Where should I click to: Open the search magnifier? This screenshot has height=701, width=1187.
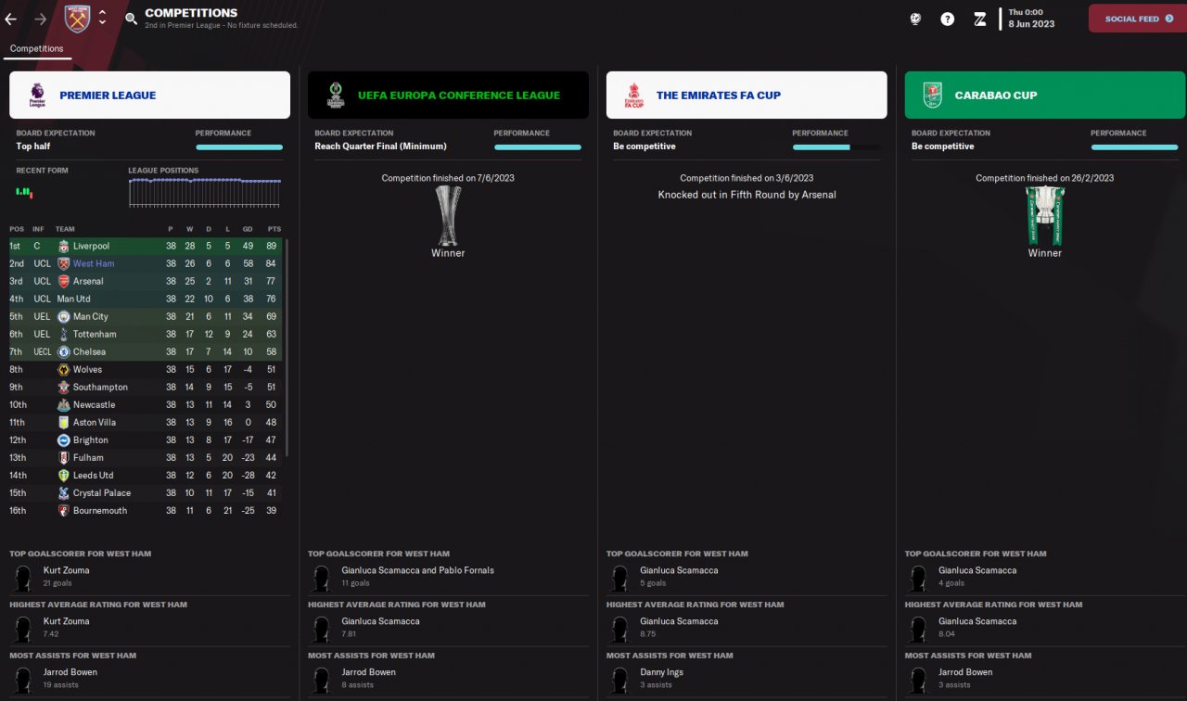[x=131, y=18]
